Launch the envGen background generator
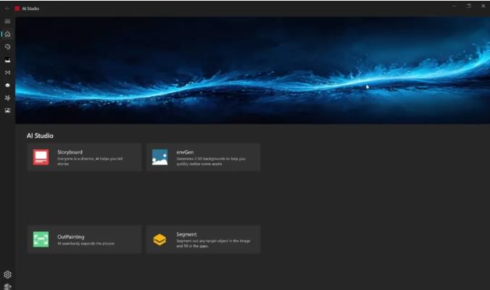This screenshot has height=290, width=490. (203, 157)
